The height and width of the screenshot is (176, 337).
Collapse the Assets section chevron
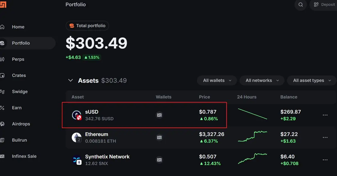(71, 80)
